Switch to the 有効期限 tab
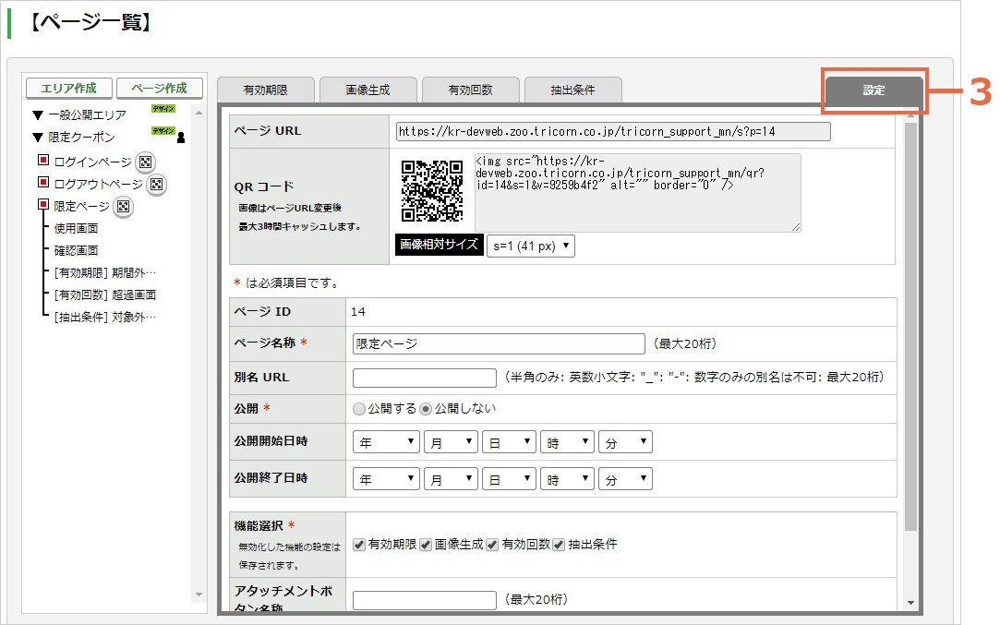1000x625 pixels. (x=266, y=90)
